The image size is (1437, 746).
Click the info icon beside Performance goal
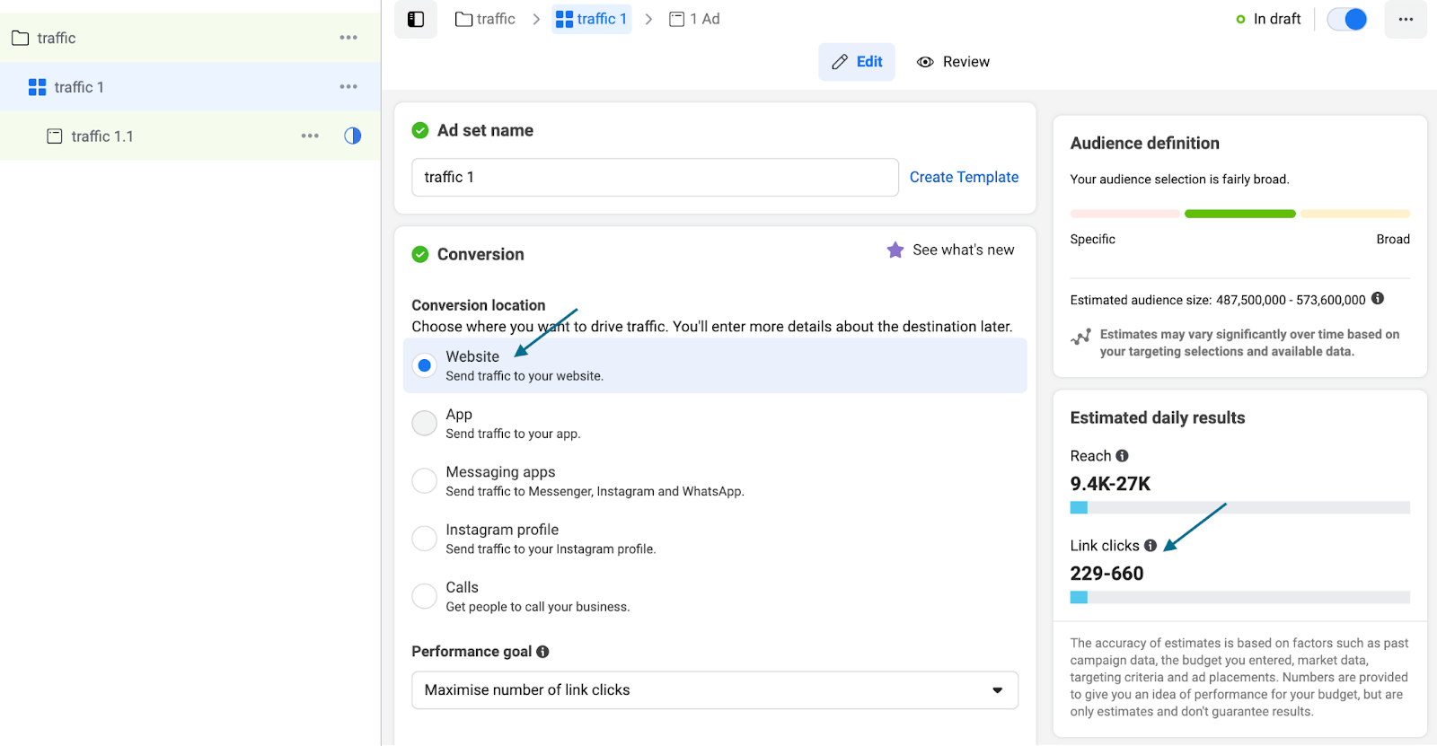click(x=542, y=652)
